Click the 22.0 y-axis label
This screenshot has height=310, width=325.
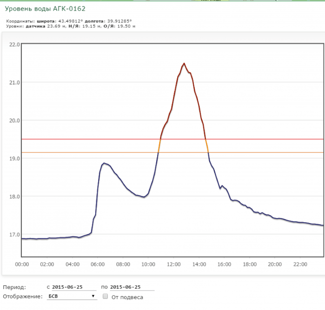14,45
